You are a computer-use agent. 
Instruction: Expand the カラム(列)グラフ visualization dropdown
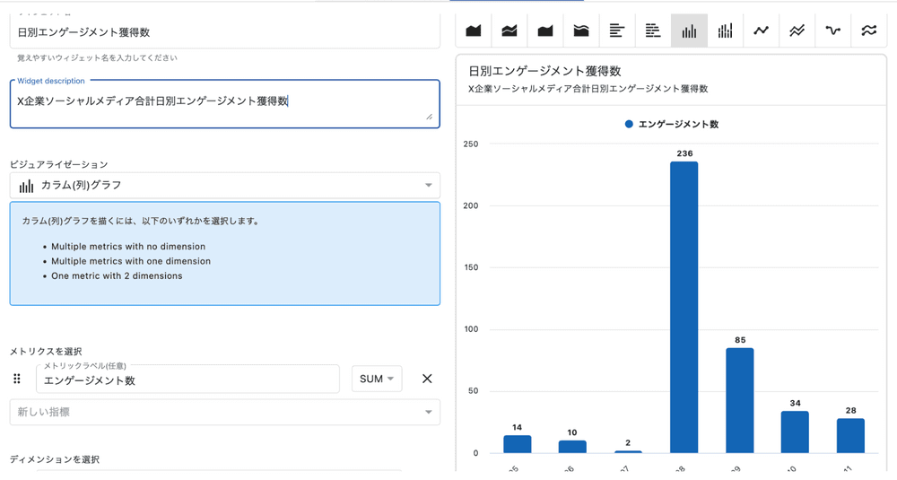click(224, 186)
